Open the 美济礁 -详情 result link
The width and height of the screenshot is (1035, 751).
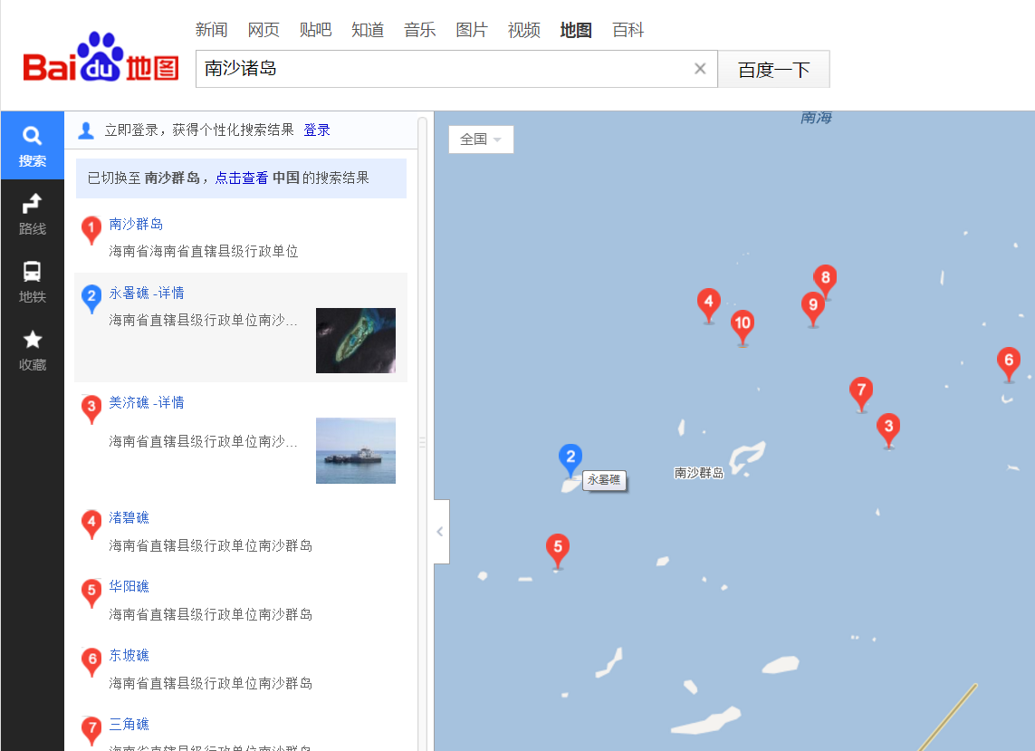pyautogui.click(x=147, y=402)
